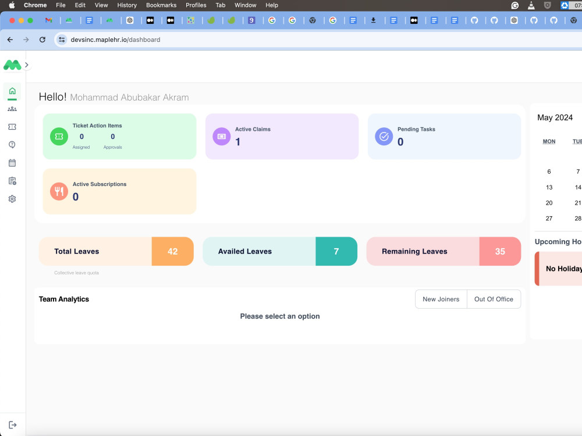Open the Active Claims card
The image size is (582, 436).
(282, 137)
